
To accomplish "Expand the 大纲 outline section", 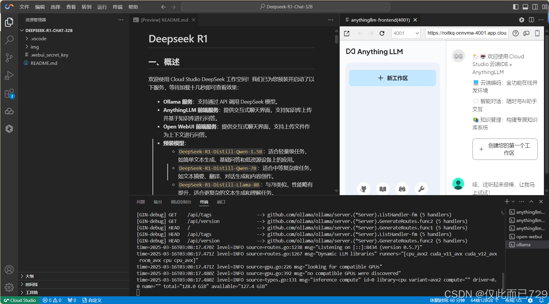I will 73,276.
